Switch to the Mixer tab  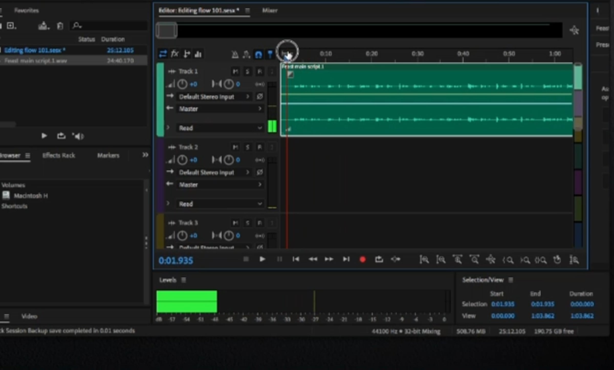270,10
